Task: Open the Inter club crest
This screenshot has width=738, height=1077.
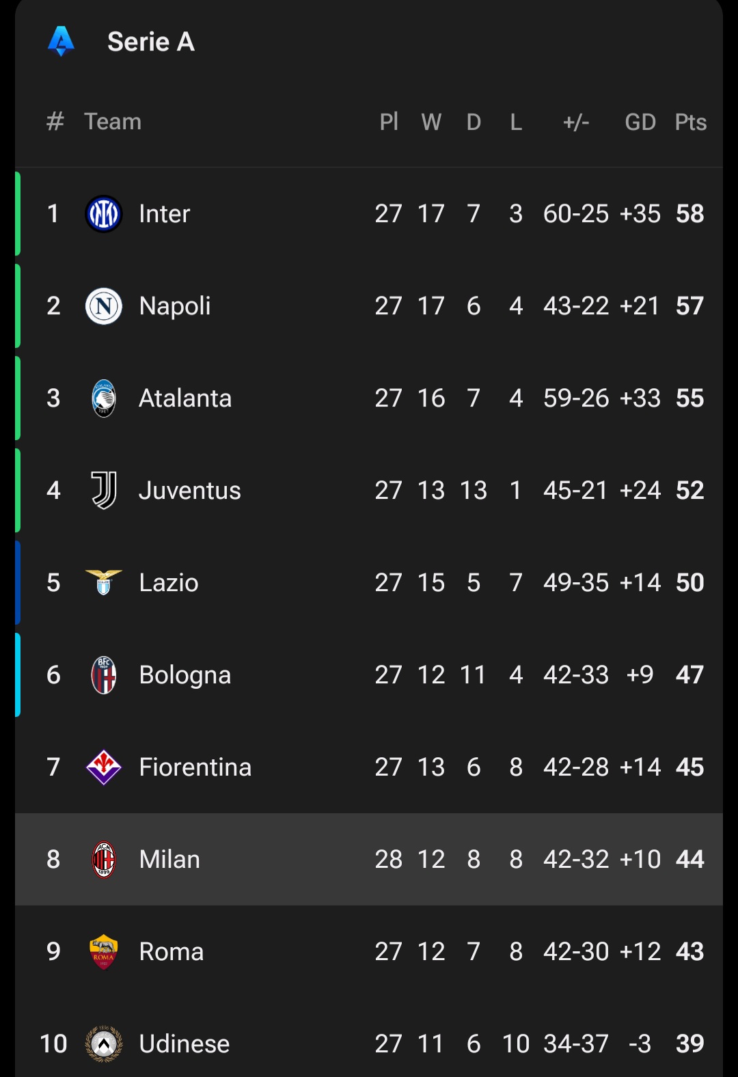Action: pyautogui.click(x=104, y=214)
